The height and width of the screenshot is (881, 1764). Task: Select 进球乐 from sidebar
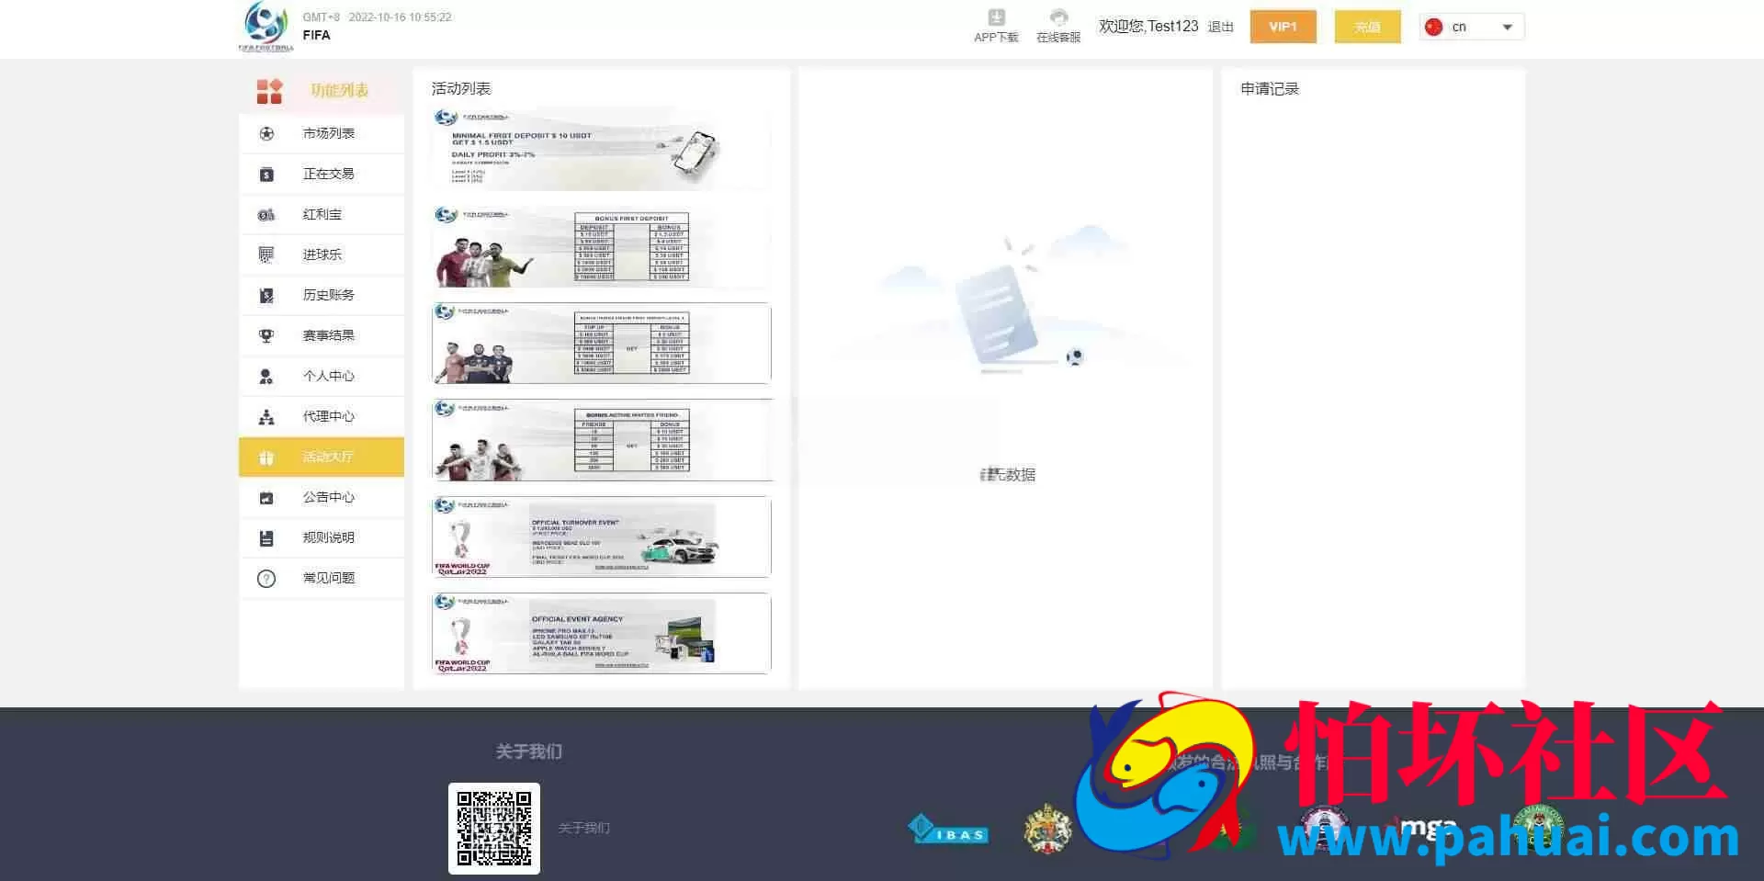coord(322,255)
